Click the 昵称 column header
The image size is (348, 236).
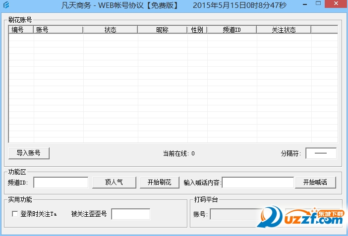coord(163,30)
